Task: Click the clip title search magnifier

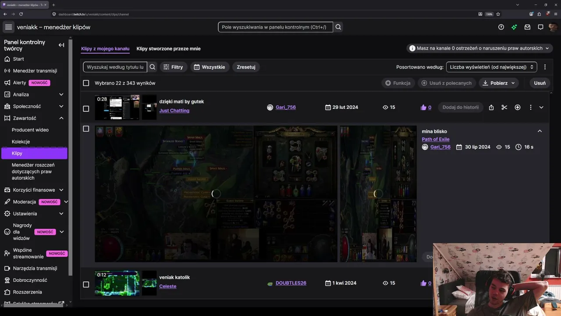Action: tap(153, 67)
